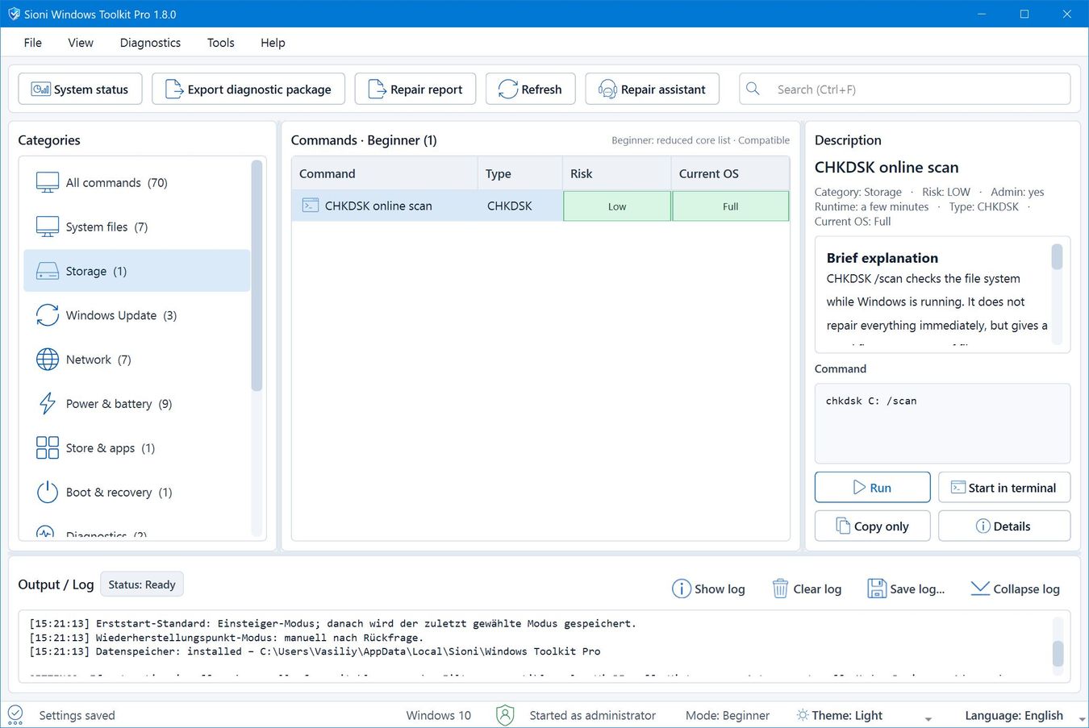The height and width of the screenshot is (728, 1089).
Task: Click the Mode: Beginner status entry
Action: click(728, 715)
